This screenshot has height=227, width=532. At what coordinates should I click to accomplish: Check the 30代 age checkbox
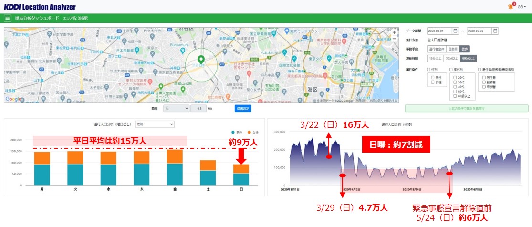click(455, 83)
